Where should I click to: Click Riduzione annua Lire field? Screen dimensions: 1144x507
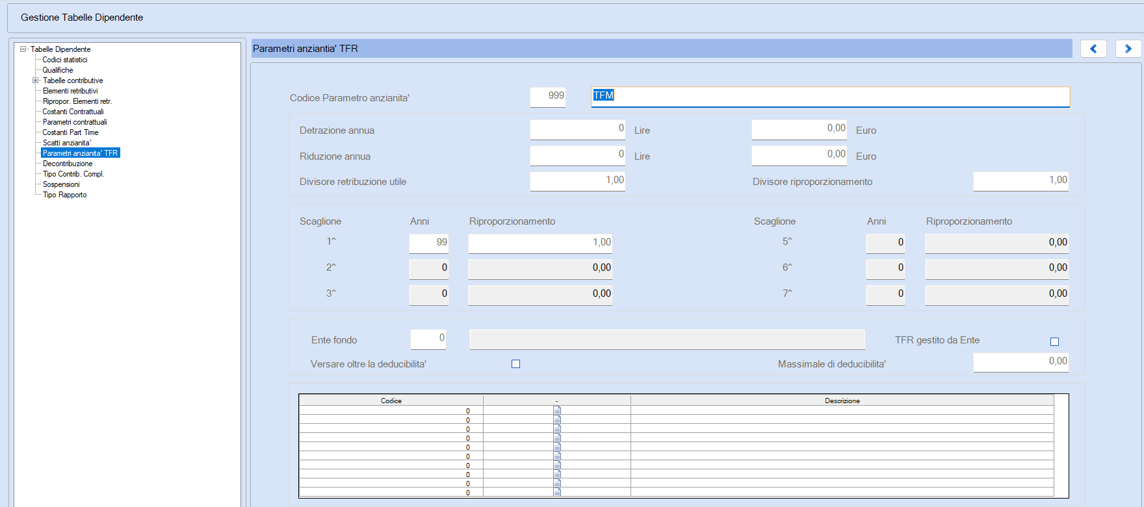(578, 155)
